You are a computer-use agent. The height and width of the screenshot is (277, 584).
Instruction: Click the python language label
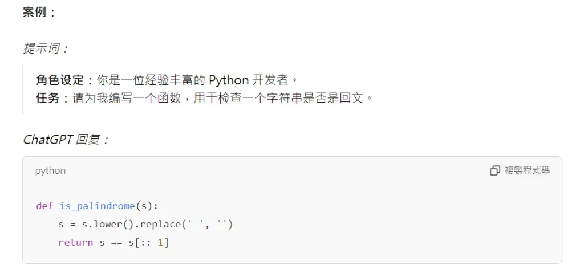tap(50, 170)
